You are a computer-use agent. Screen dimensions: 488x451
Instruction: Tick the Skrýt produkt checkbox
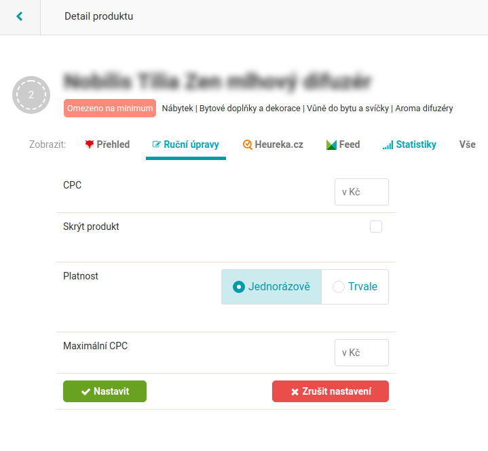[x=376, y=227]
